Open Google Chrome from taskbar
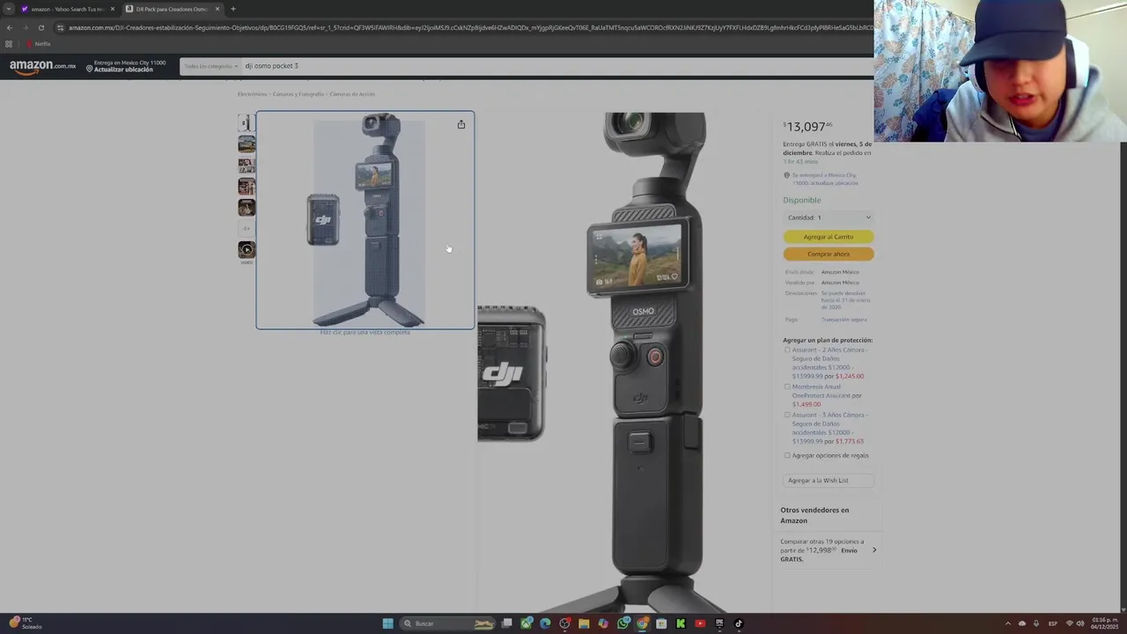Screen dimensions: 1127x634 [642, 623]
